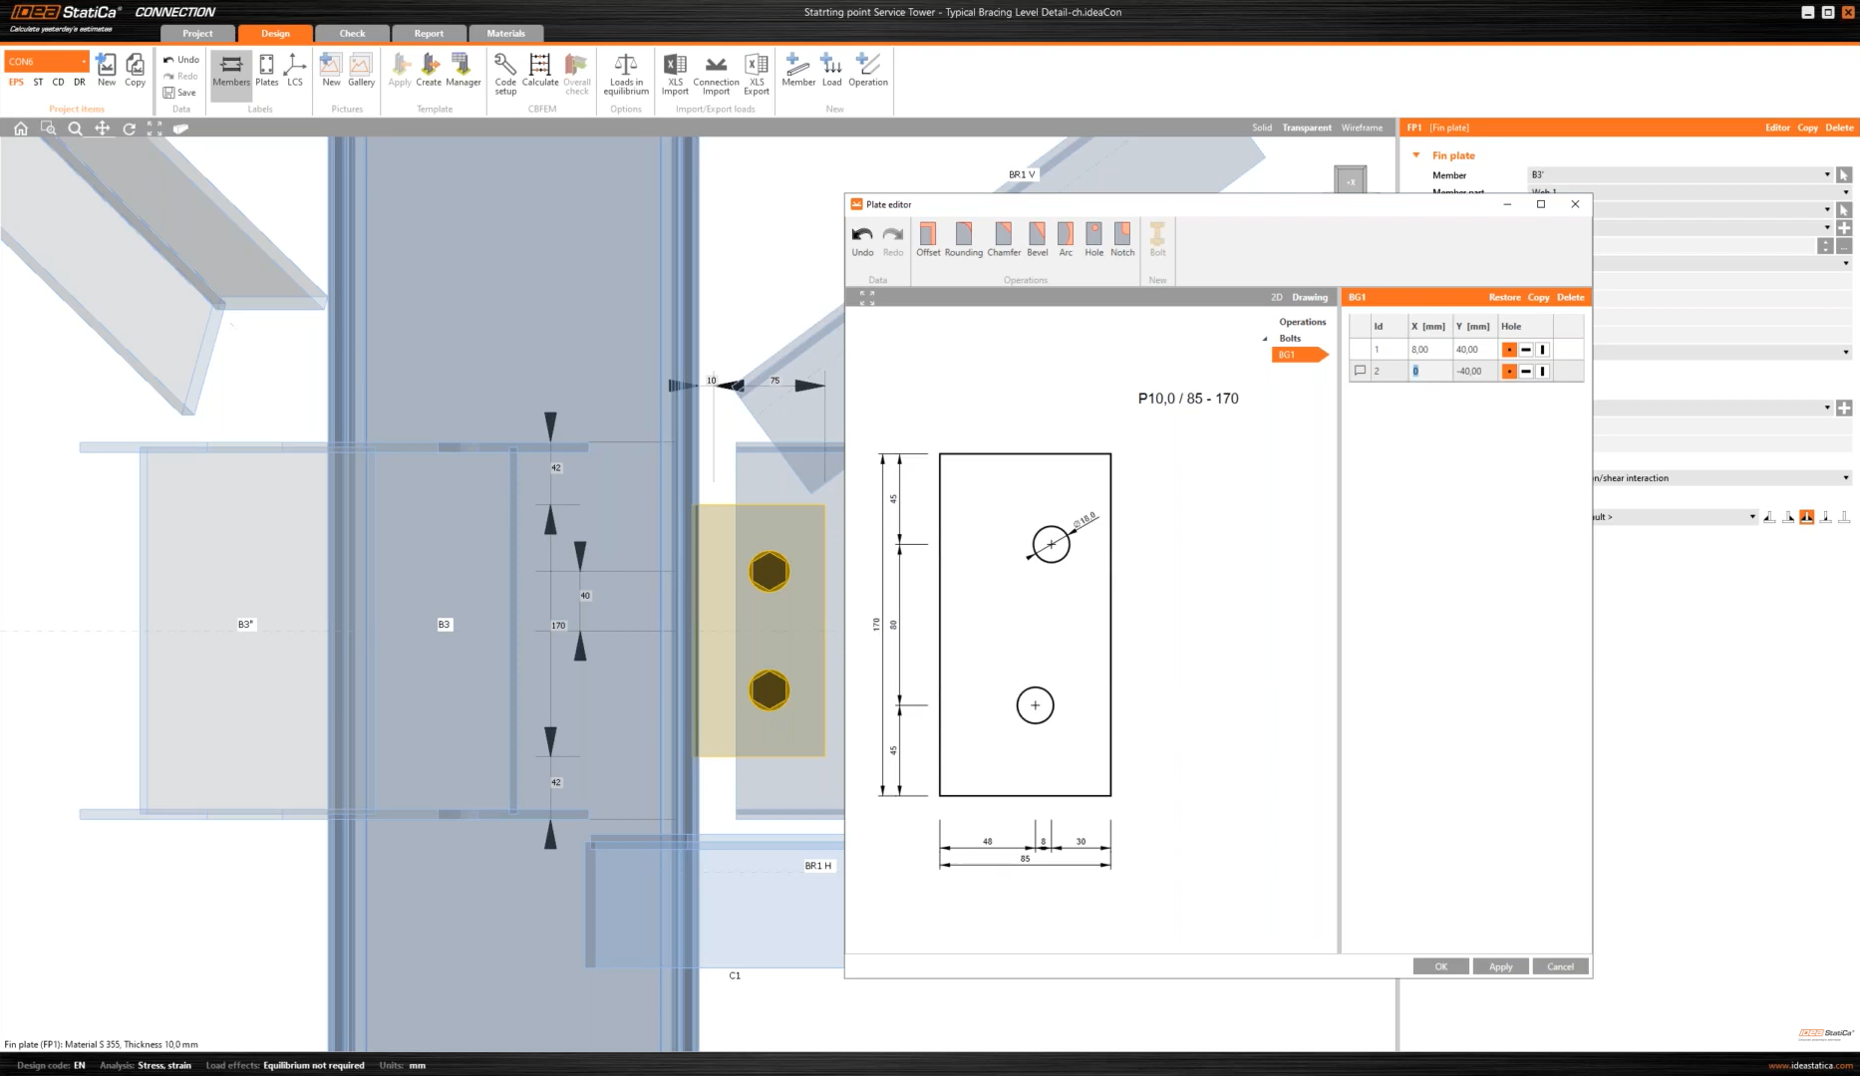Click the Hole operation icon
Viewport: 1860px width, 1076px height.
click(1093, 239)
